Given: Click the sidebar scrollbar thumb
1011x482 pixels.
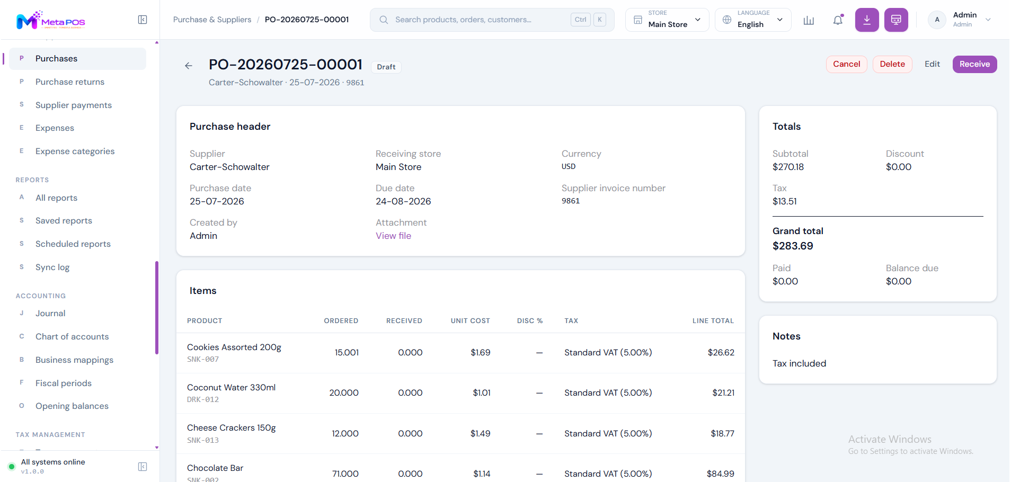Looking at the screenshot, I should [157, 307].
